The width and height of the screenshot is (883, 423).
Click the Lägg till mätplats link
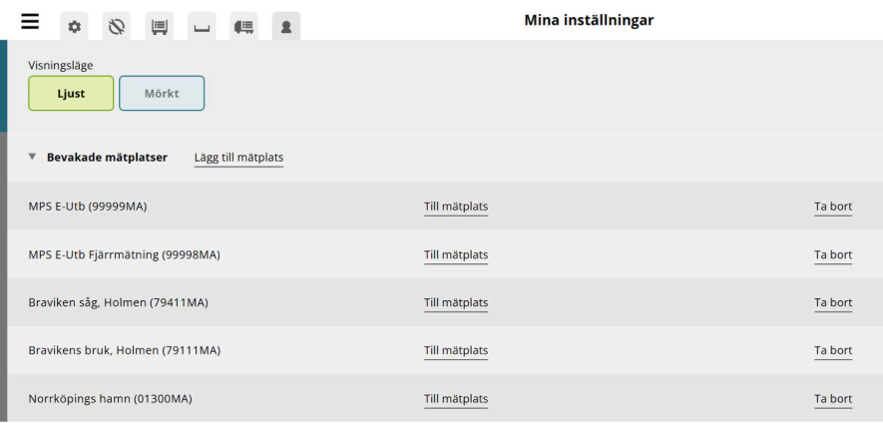(x=238, y=158)
